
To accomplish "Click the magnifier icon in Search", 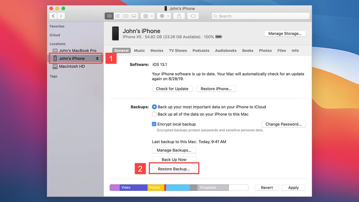I will pyautogui.click(x=215, y=16).
